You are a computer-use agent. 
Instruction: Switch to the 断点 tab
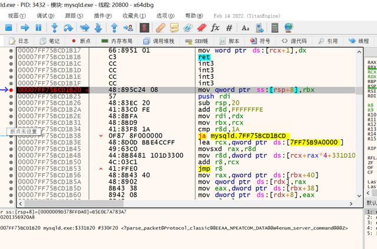(81, 41)
